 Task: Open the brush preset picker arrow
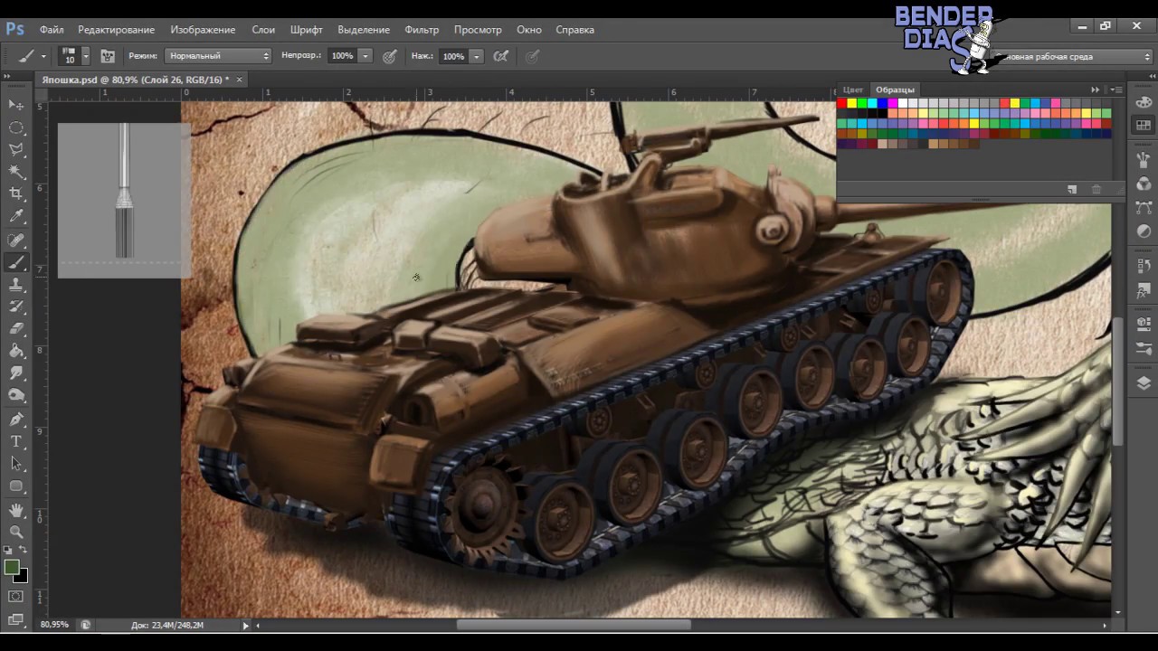[x=86, y=56]
